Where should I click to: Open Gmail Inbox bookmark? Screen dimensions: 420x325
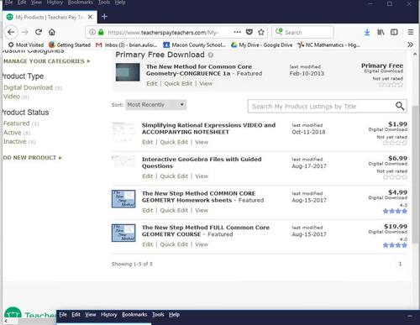[126, 45]
